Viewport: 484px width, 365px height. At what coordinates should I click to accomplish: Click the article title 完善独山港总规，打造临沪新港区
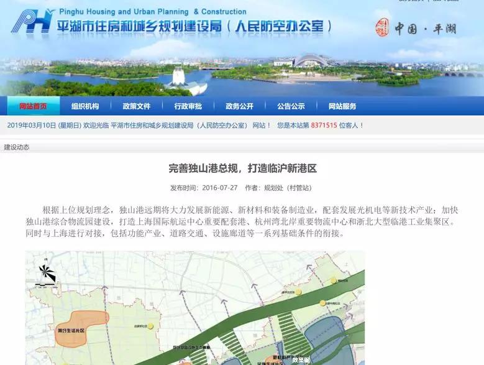pos(242,169)
